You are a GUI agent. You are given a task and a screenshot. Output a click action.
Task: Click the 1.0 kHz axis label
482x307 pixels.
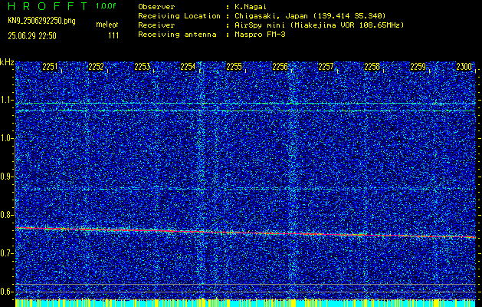[6, 139]
